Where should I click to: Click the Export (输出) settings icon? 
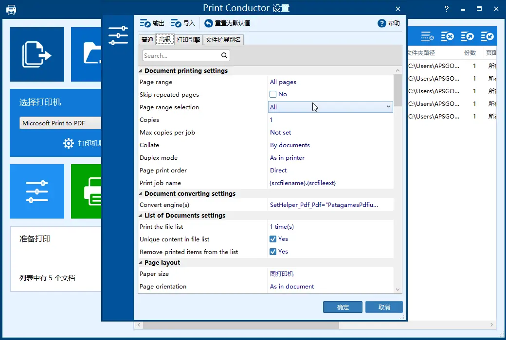(x=145, y=23)
